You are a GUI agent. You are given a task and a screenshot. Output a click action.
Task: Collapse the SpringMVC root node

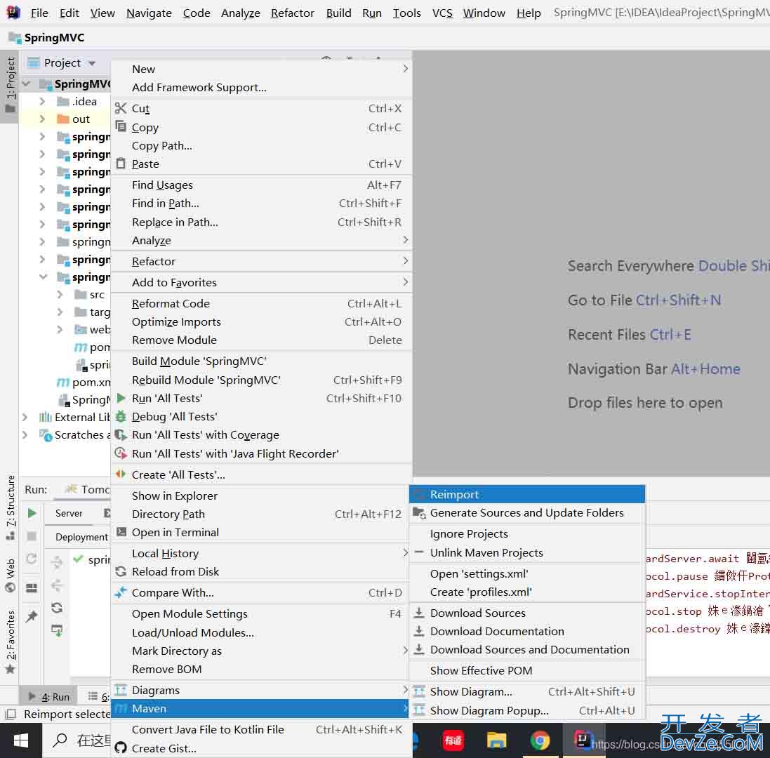(27, 84)
